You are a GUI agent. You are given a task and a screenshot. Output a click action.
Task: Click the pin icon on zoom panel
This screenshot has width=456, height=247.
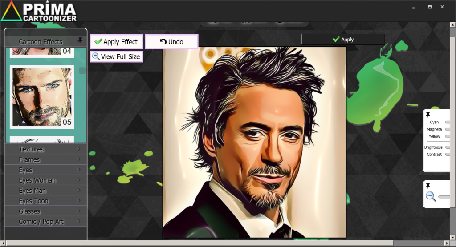click(428, 186)
